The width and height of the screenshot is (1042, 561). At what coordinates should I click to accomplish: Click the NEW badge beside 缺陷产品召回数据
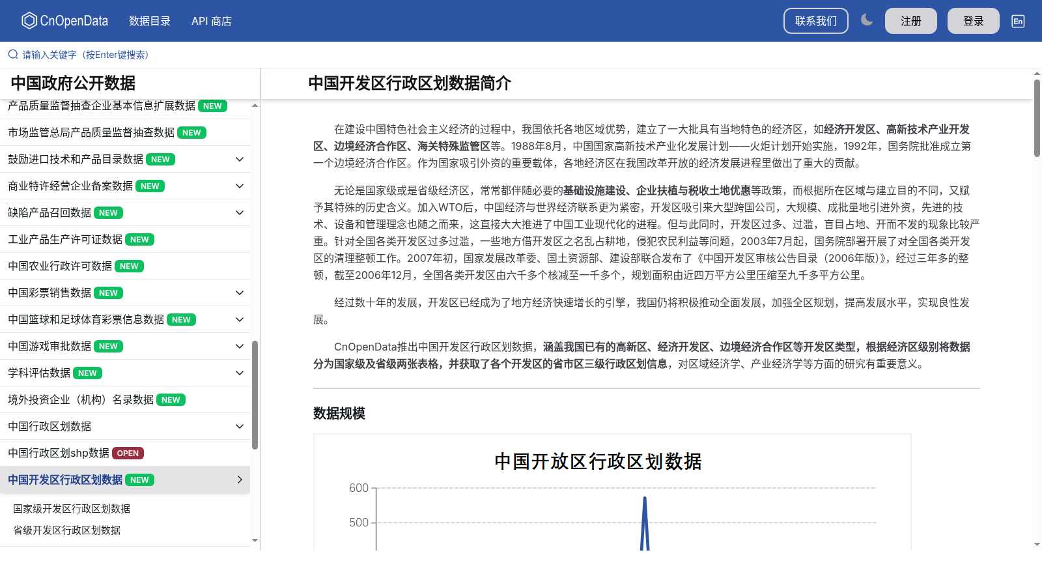(108, 213)
